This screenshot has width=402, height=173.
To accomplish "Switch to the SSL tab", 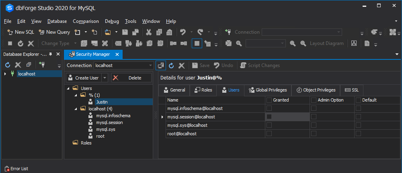I will coord(352,90).
